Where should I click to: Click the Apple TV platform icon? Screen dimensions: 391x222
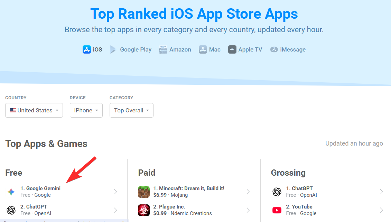point(232,49)
